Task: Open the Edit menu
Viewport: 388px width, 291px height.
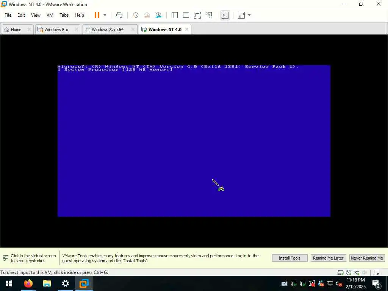Action: [x=21, y=15]
